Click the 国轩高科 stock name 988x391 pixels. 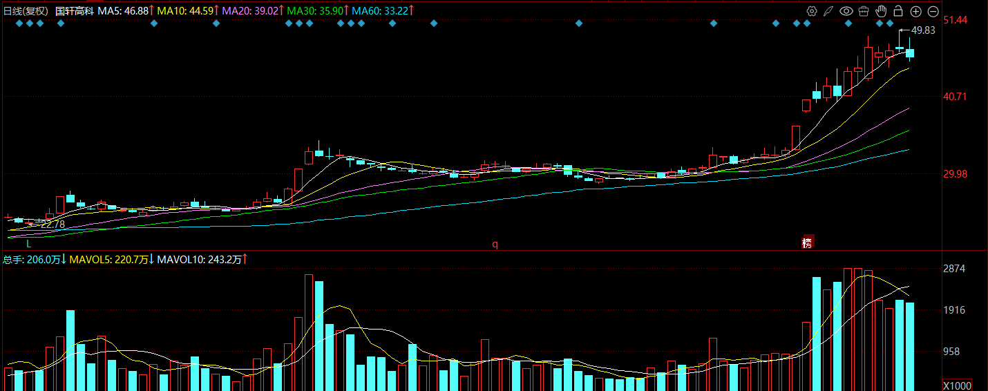click(x=75, y=11)
